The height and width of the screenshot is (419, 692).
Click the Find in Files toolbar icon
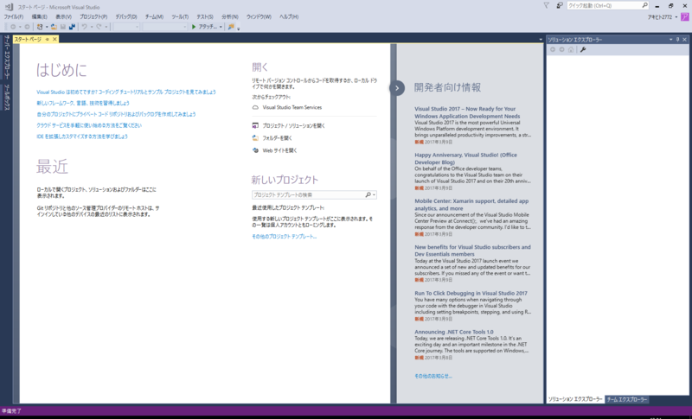(231, 27)
